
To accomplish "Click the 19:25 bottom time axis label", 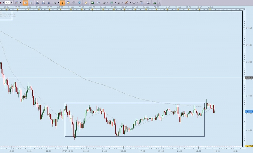I will click(11, 151).
